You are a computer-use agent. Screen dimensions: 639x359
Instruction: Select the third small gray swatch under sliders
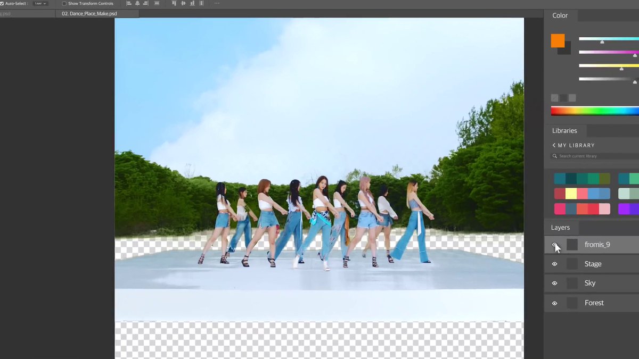tap(572, 98)
